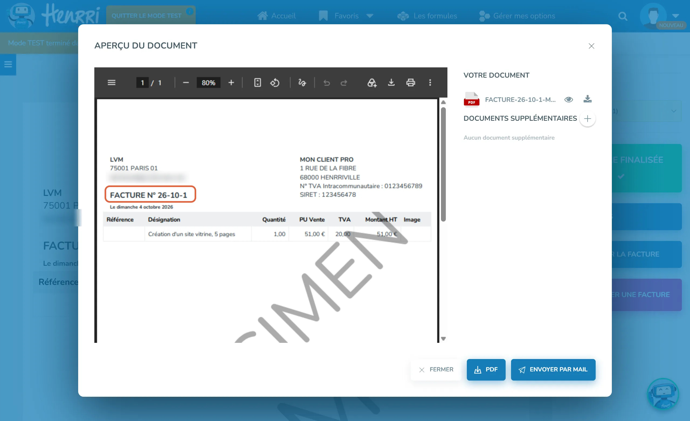Click the Henrri logo
Image resolution: width=690 pixels, height=421 pixels.
(53, 15)
